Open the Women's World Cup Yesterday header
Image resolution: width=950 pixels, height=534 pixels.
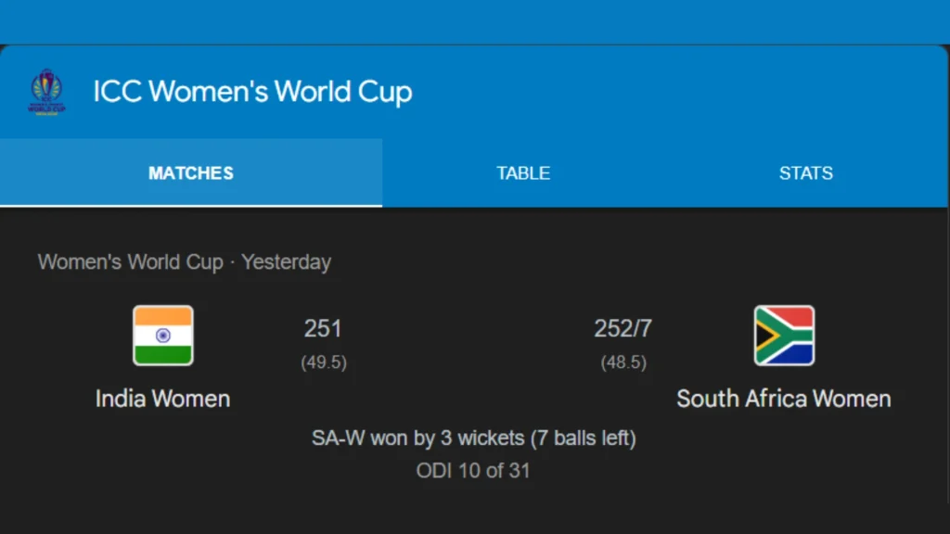coord(184,261)
